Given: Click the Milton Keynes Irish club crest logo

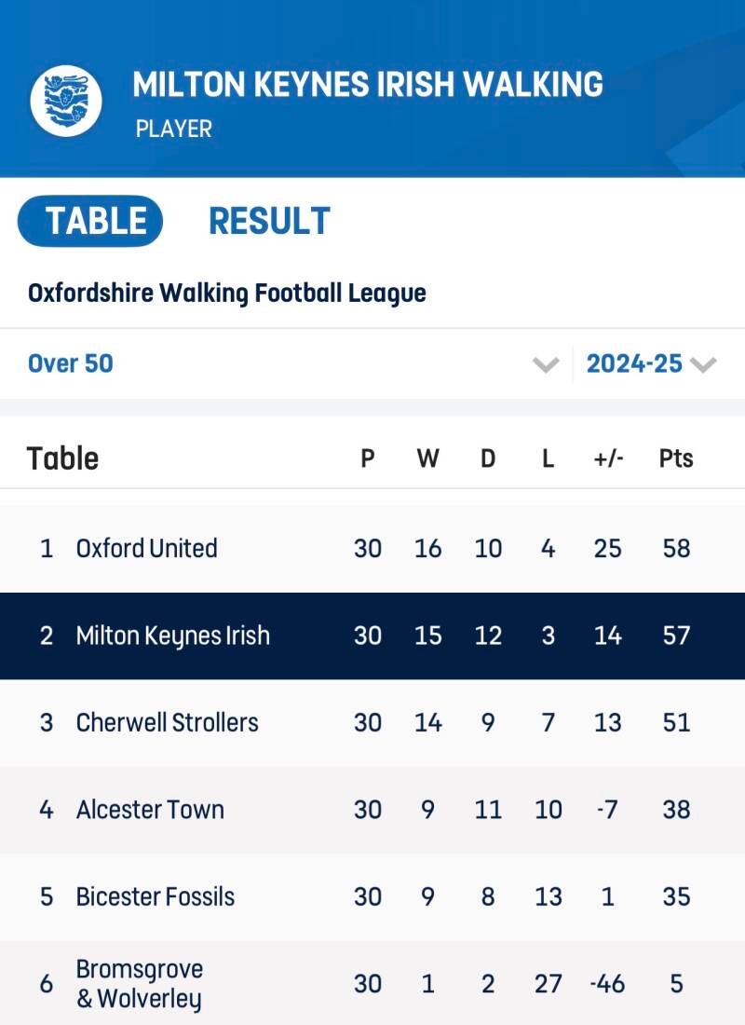Looking at the screenshot, I should [65, 101].
